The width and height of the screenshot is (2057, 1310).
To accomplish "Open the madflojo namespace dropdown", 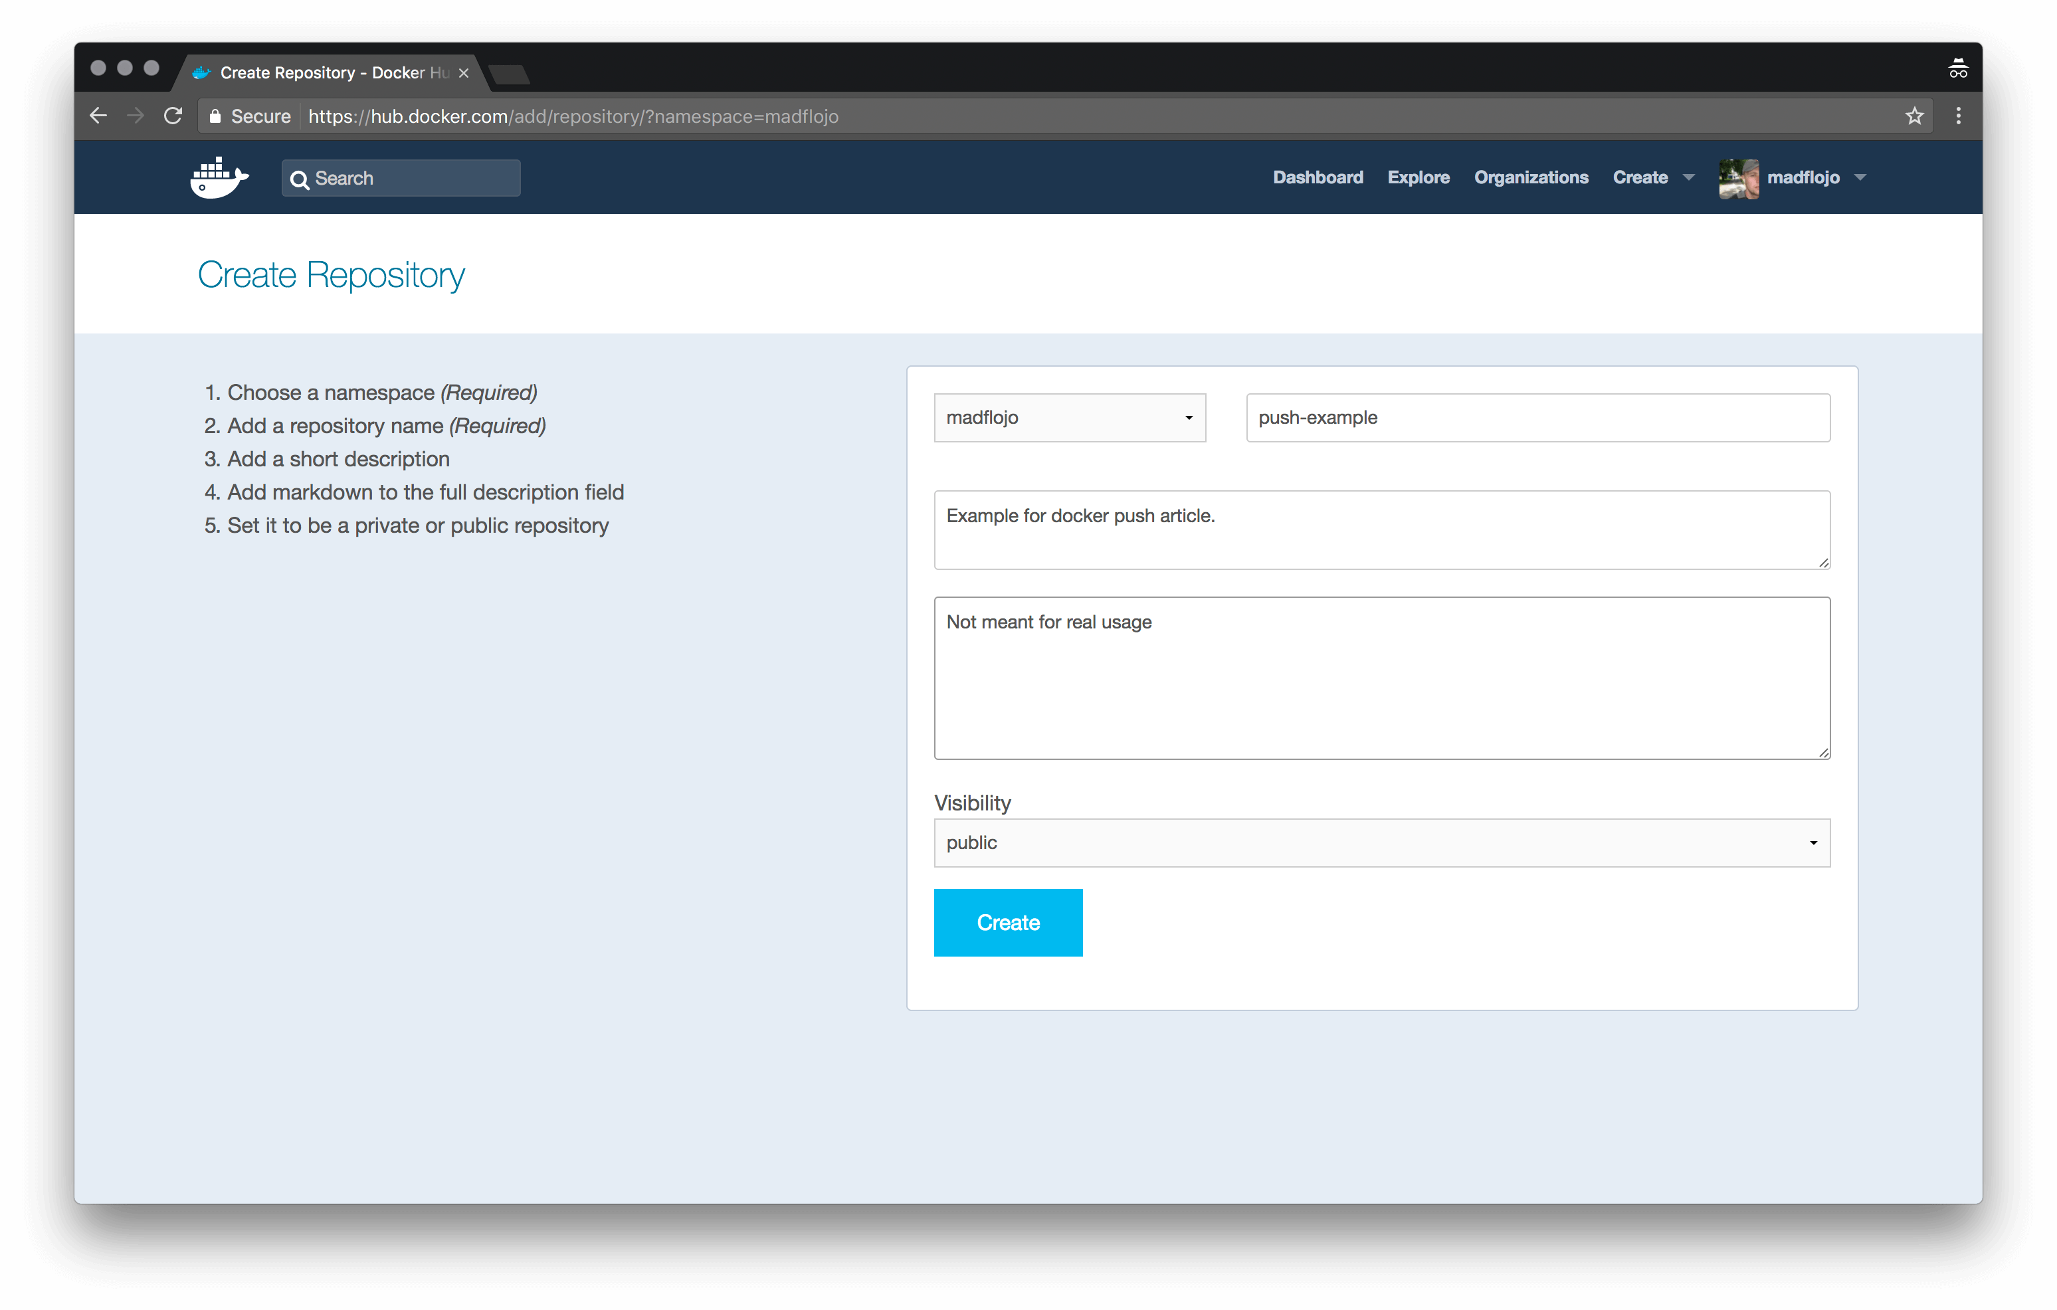I will (1070, 418).
